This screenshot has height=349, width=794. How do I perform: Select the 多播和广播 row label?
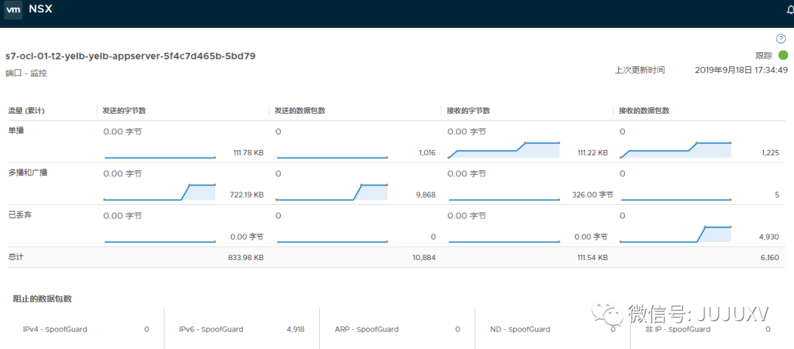(28, 172)
